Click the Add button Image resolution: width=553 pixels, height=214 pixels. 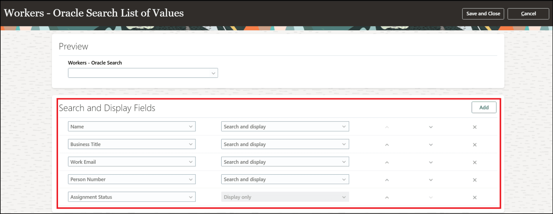click(x=484, y=107)
